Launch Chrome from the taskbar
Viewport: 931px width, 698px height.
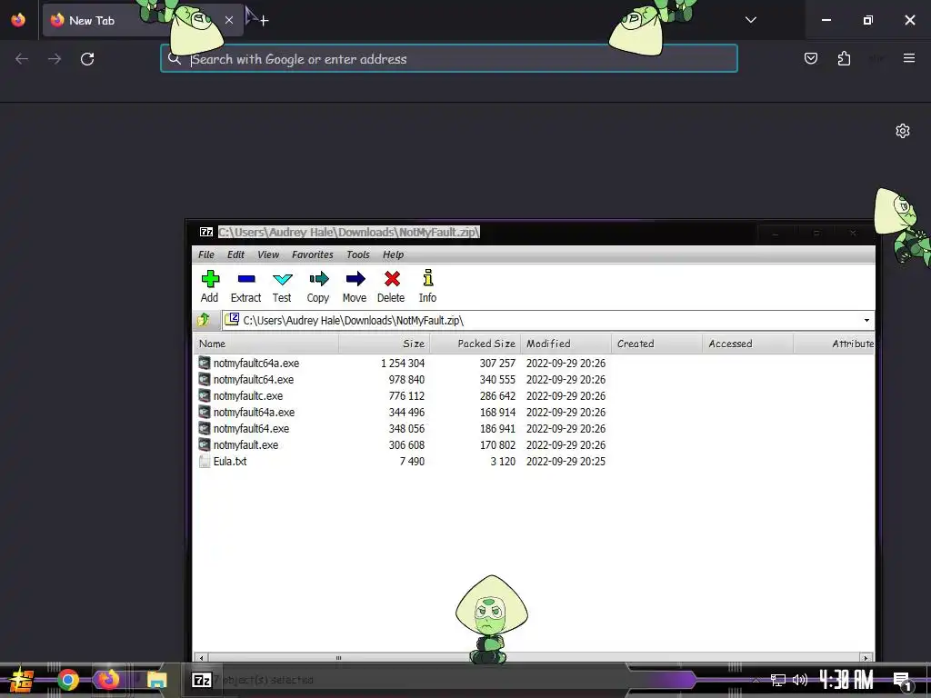67,680
